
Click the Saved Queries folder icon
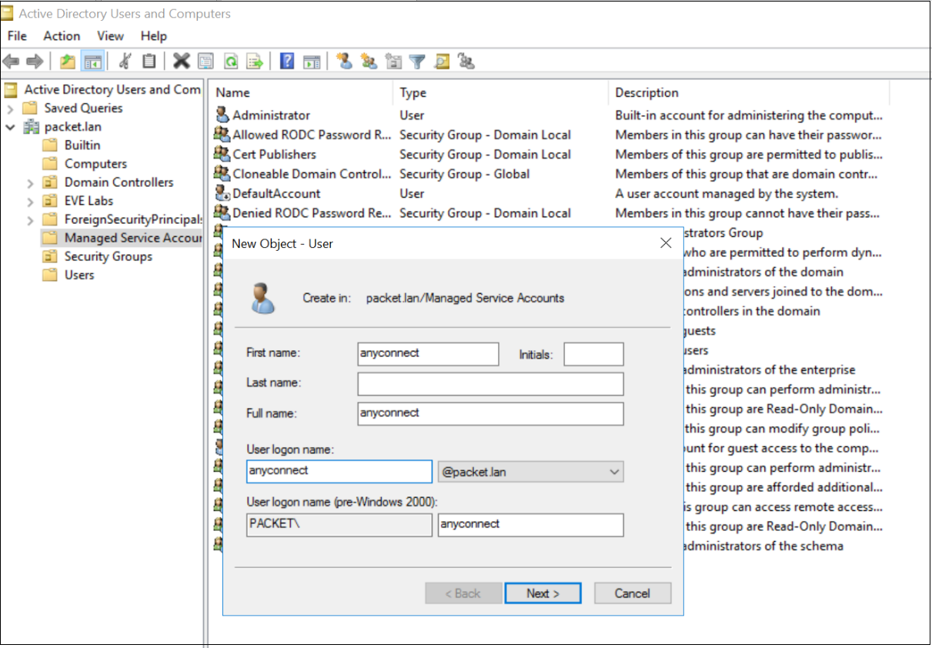point(32,109)
